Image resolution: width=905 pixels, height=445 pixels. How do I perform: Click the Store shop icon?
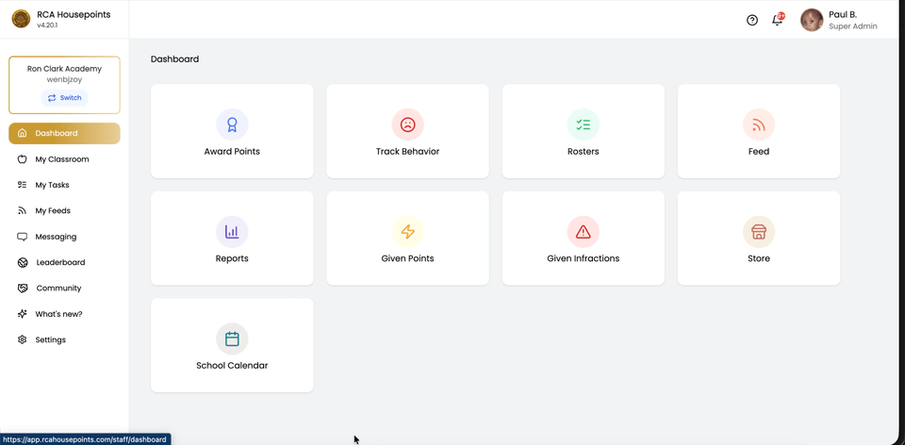point(758,232)
